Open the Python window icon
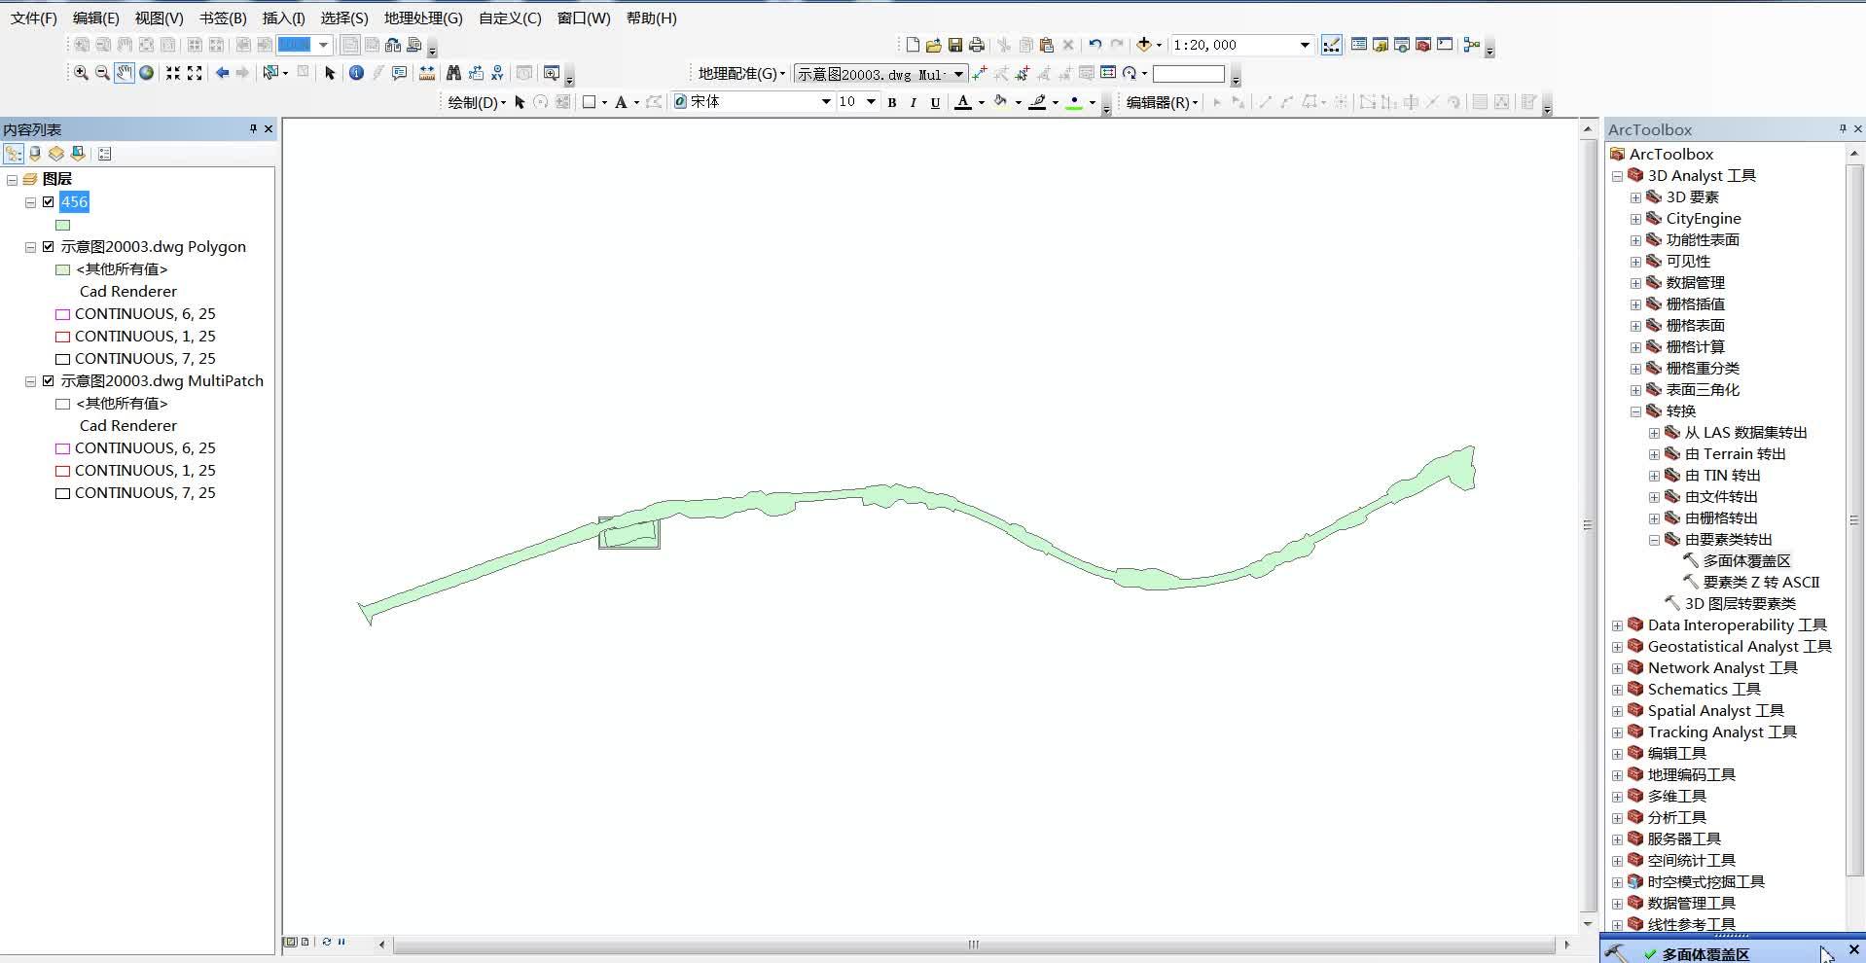 click(1445, 45)
